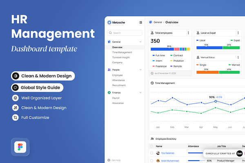Open Time Management in sidebar
245x163 pixels.
pos(122,52)
